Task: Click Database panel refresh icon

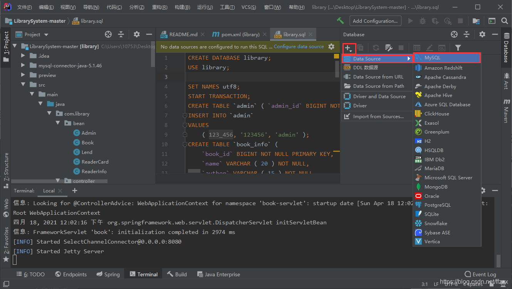Action: 376,48
